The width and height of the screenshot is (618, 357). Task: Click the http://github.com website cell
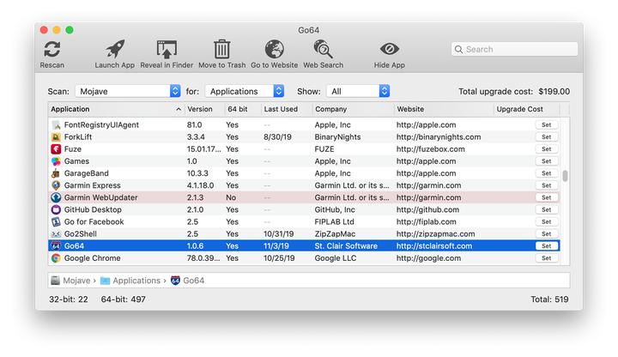pos(427,209)
